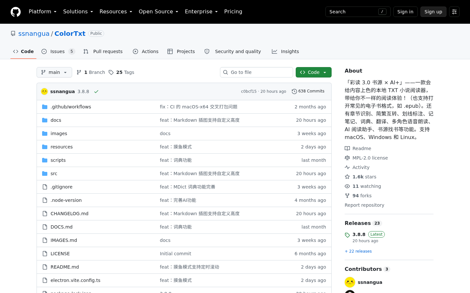Click the README.md file icon
The height and width of the screenshot is (293, 470).
[x=45, y=267]
